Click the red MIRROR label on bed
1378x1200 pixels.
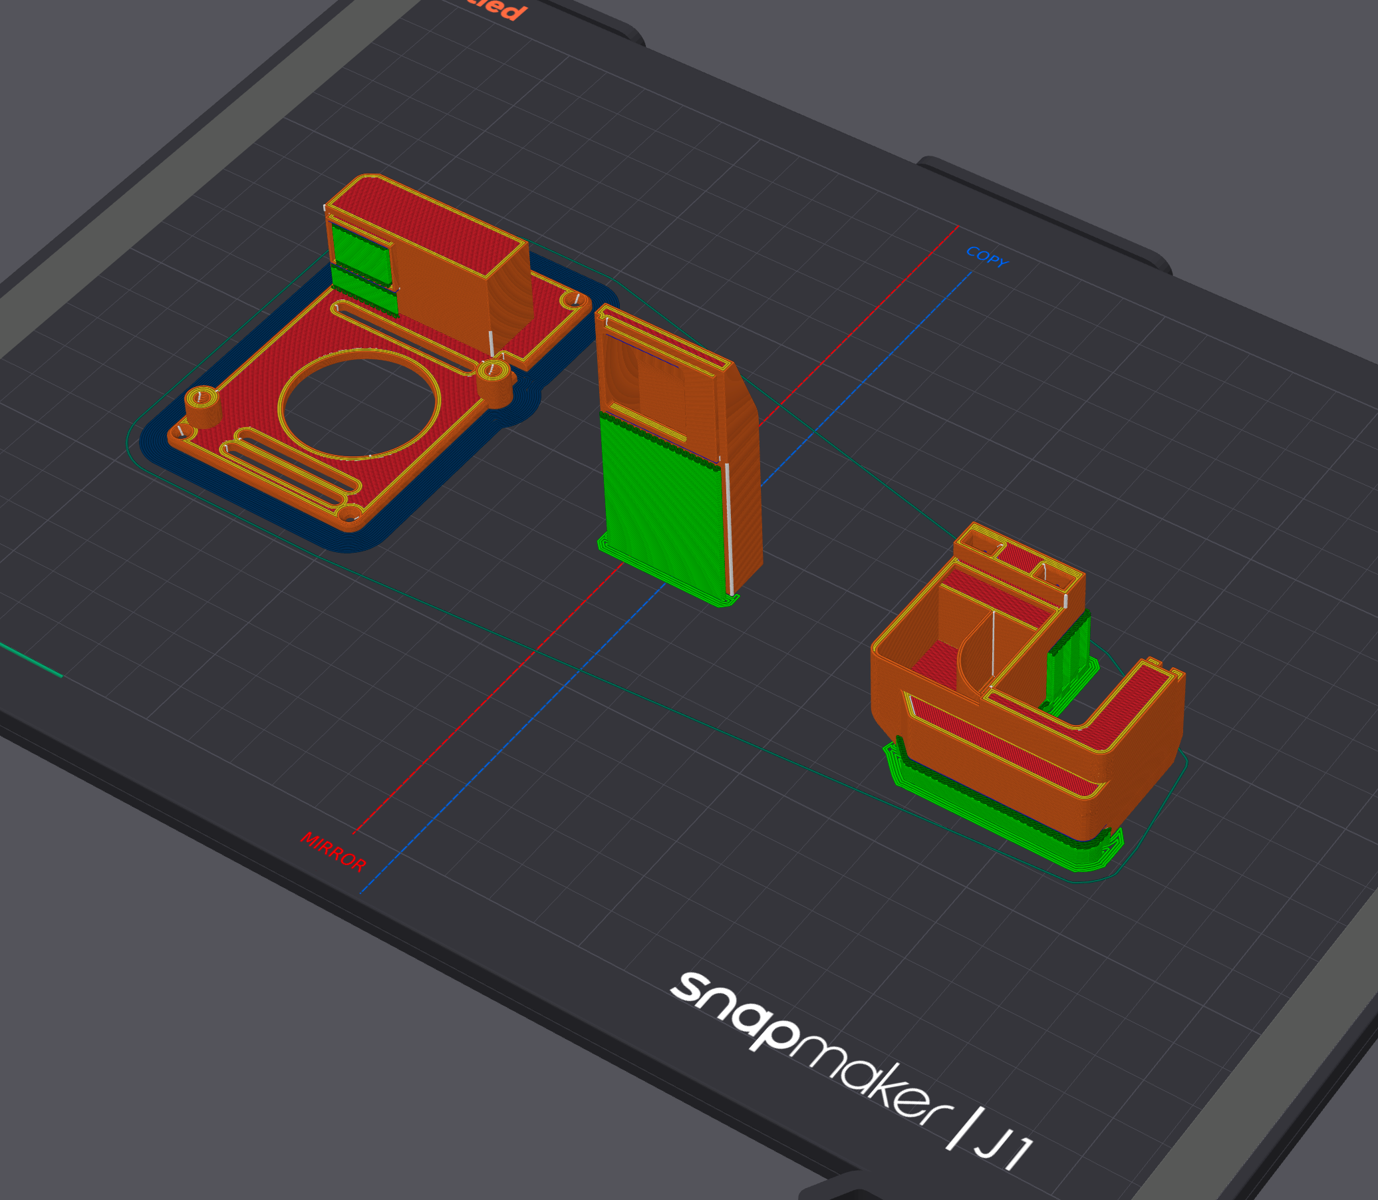point(333,852)
